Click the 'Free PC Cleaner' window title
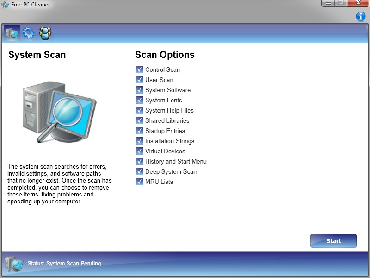 31,5
